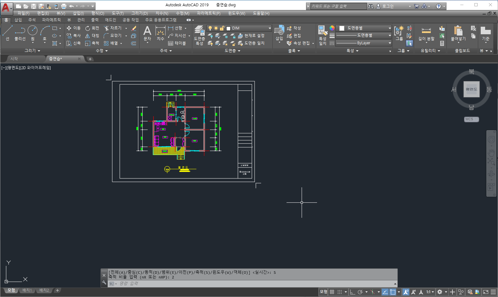Screen dimensions: 498x297
Task: Open the new drawing tab plus button
Action: 90,59
